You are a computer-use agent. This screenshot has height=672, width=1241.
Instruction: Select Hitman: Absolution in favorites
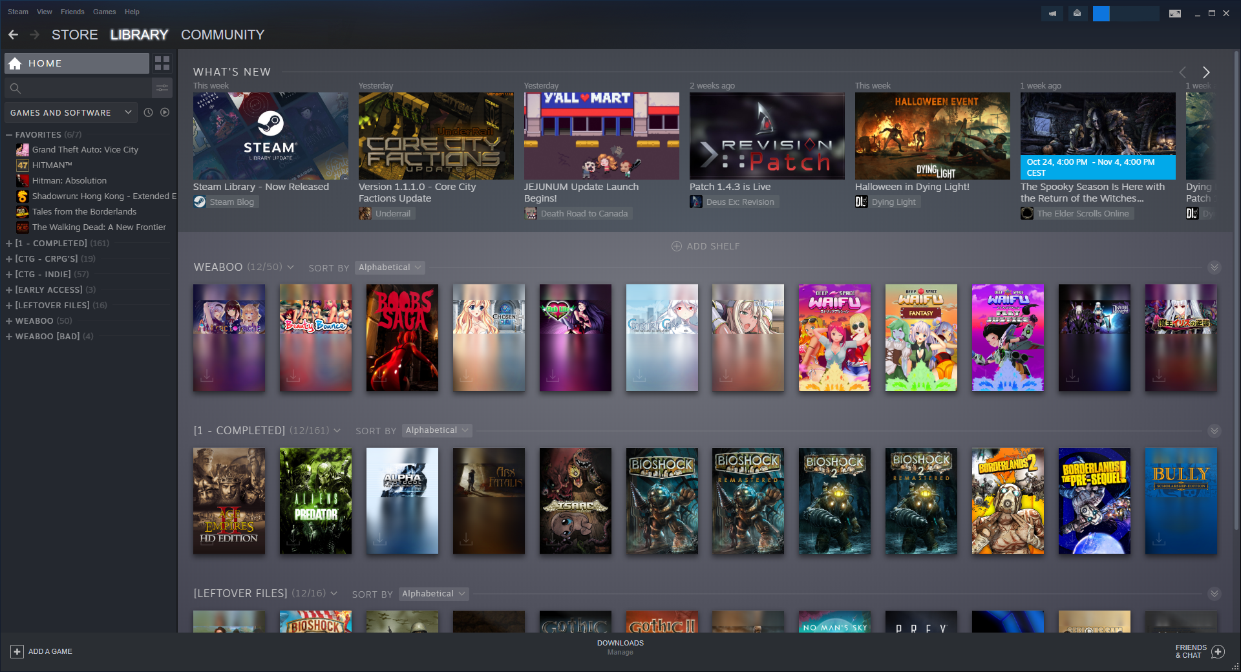69,181
